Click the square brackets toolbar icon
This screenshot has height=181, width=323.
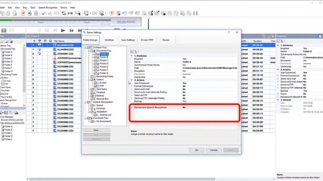pos(195,14)
